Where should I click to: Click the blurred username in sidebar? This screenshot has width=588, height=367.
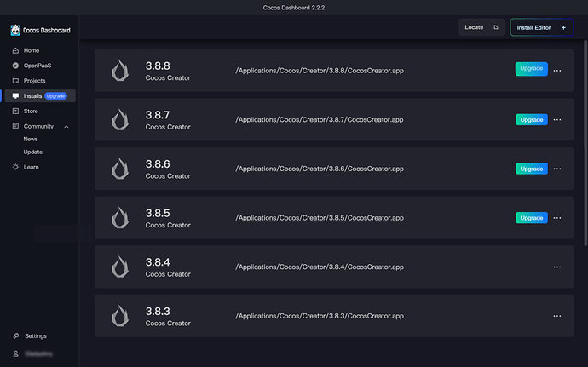click(38, 353)
